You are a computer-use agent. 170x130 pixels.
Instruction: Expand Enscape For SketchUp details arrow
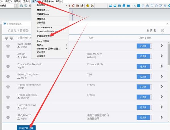point(162,66)
